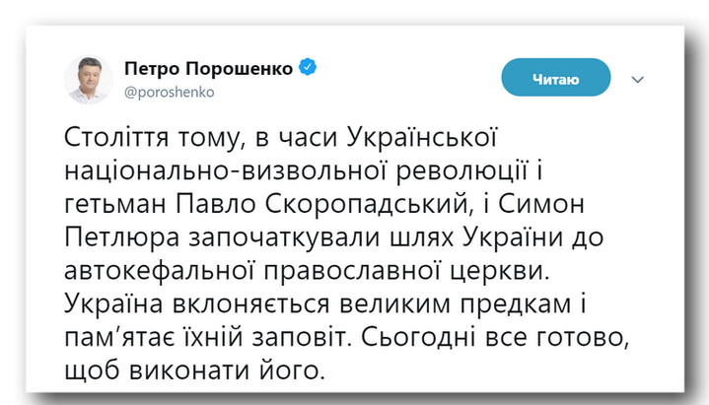Image resolution: width=709 pixels, height=405 pixels.
Task: Click the phrase автокефальної православної церкви
Action: click(x=305, y=271)
